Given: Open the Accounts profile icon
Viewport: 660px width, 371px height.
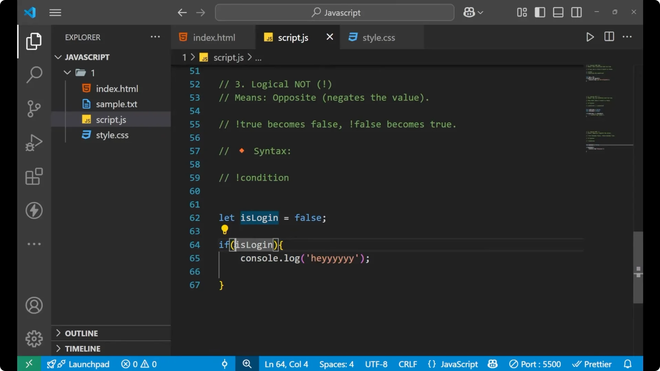Looking at the screenshot, I should [34, 305].
